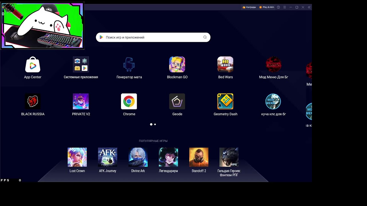Maximize the emulator window
This screenshot has height=206, width=367.
pyautogui.click(x=297, y=7)
